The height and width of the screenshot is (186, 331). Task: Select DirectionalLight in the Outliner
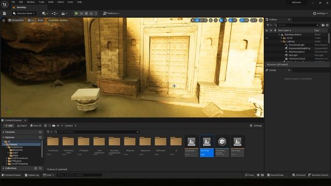pyautogui.click(x=296, y=45)
